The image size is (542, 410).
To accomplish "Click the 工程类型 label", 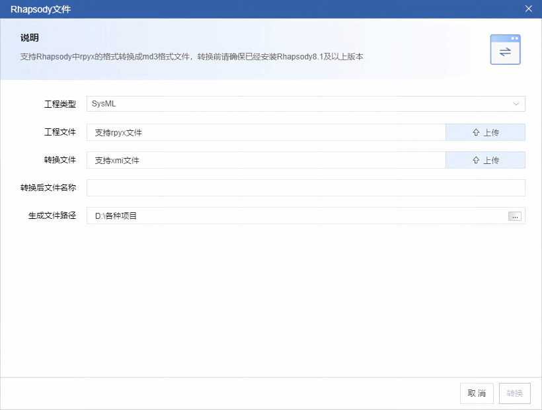I will 59,104.
